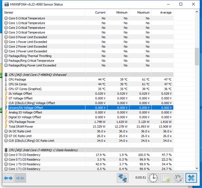Screen dimensions: 202x188
Task: Click the HWiNFO64 title bar app icon
Action: coord(7,4)
